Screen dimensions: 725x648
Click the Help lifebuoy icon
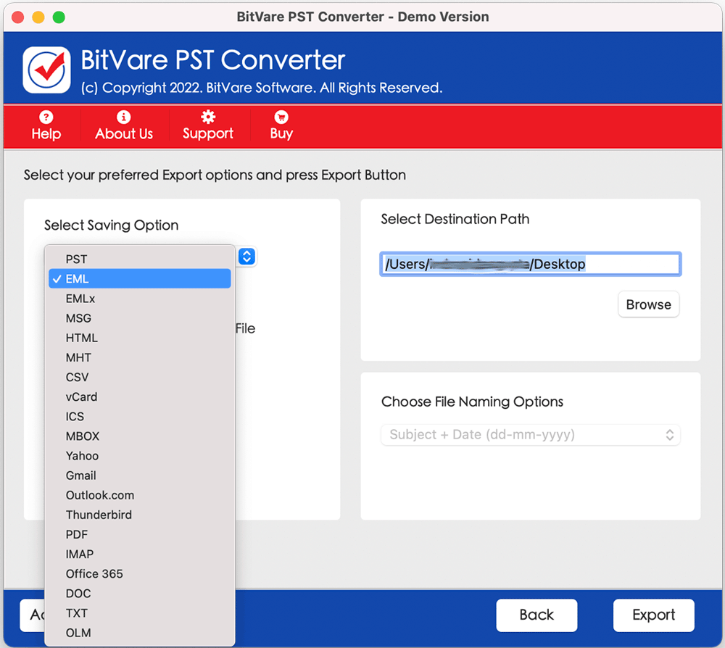click(46, 117)
